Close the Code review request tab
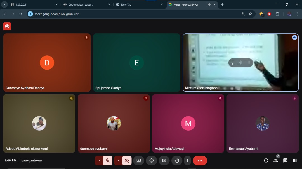Image resolution: width=302 pixels, height=169 pixels. 109,4
